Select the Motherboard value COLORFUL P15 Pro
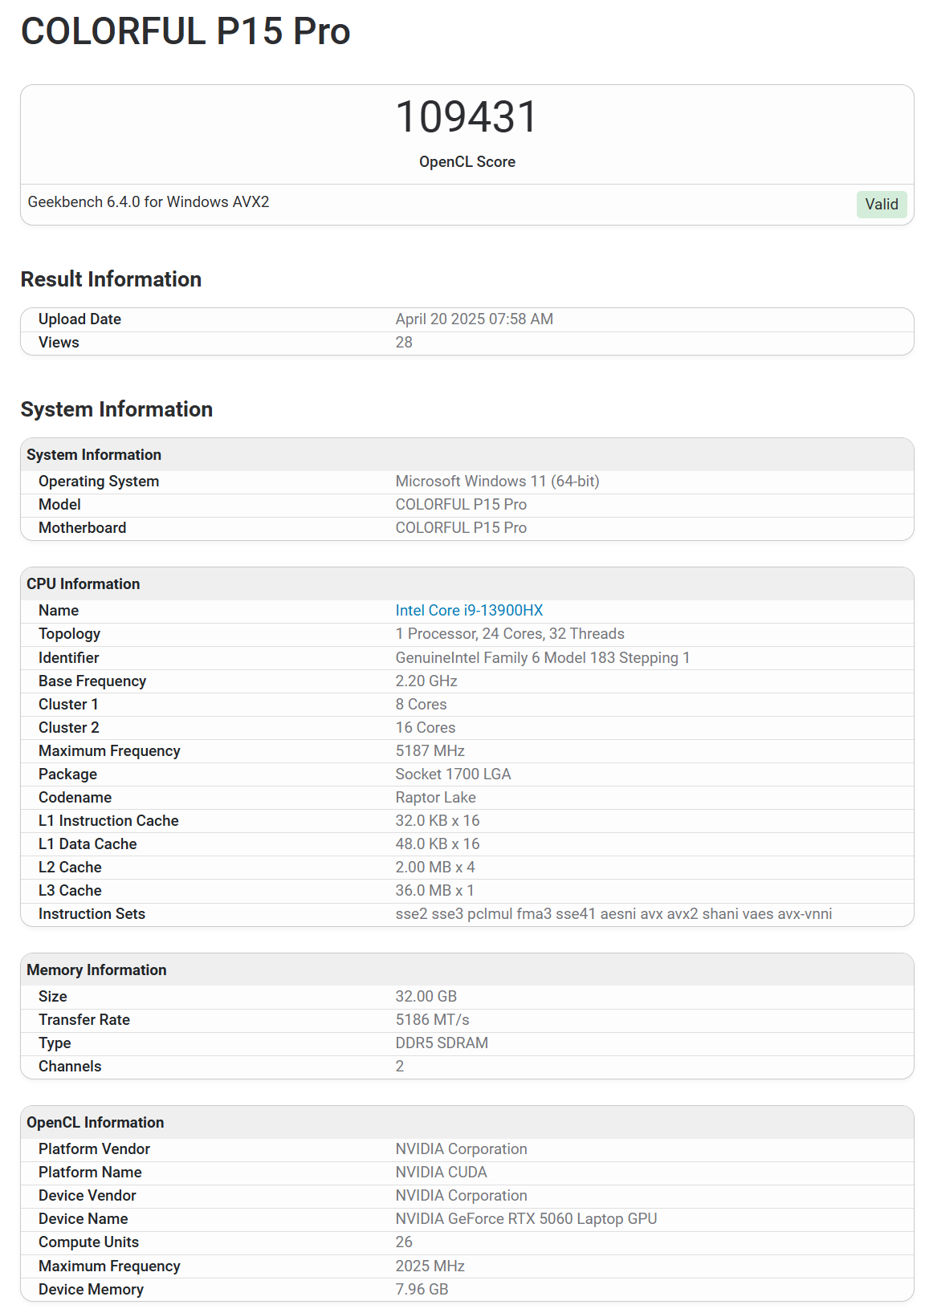925x1313 pixels. [461, 528]
